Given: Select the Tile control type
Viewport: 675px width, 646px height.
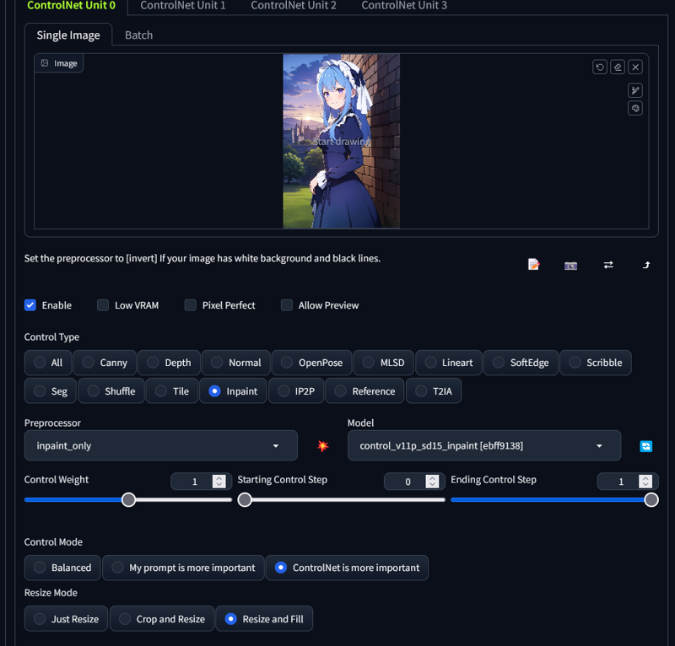Looking at the screenshot, I should click(172, 391).
